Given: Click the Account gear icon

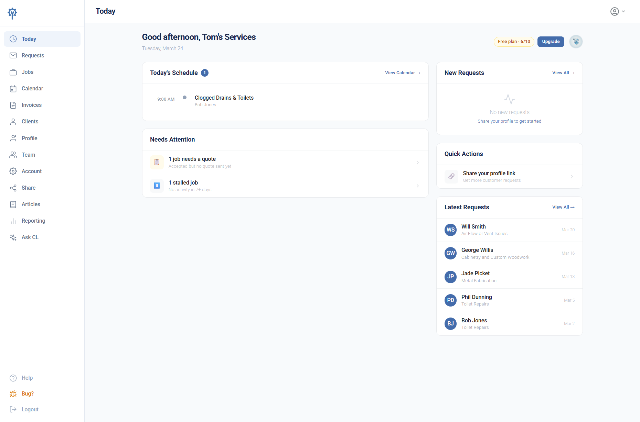Looking at the screenshot, I should pyautogui.click(x=13, y=171).
